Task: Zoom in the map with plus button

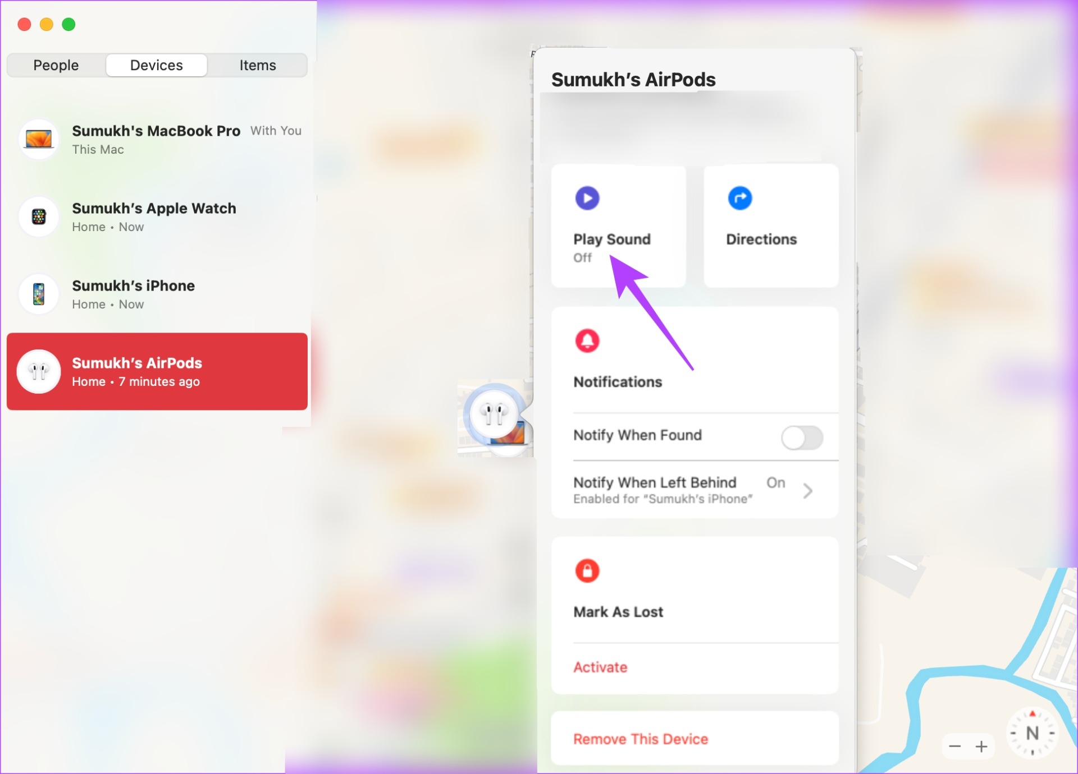Action: click(x=981, y=746)
